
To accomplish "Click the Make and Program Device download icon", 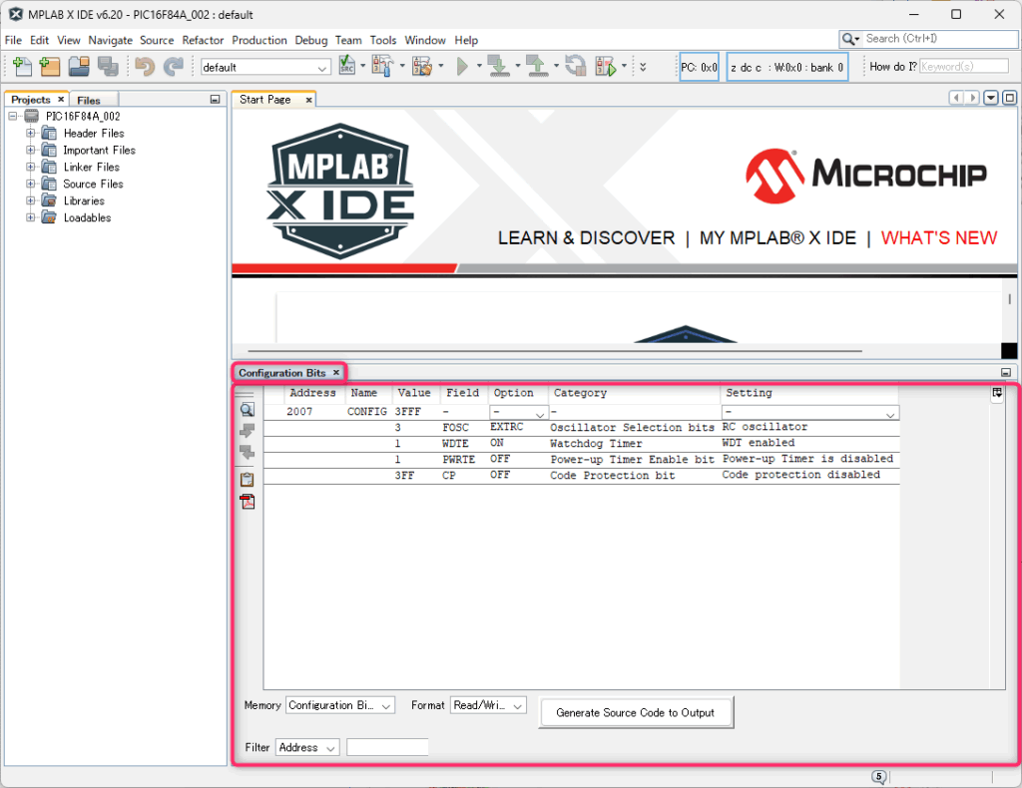I will coord(499,66).
